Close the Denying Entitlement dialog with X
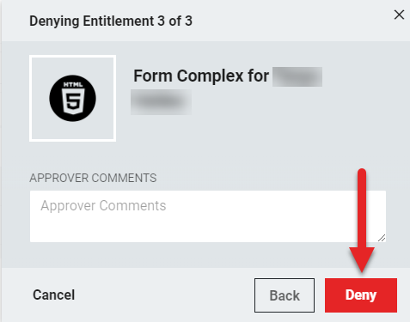Screen dimensions: 410x322 click(399, 15)
